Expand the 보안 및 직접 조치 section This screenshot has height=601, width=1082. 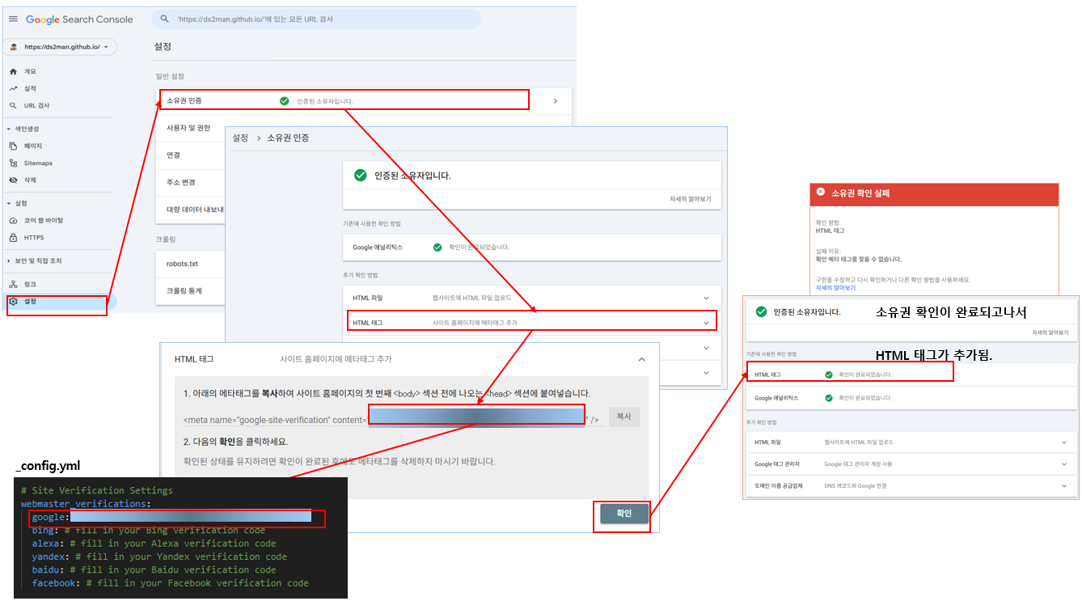8,260
